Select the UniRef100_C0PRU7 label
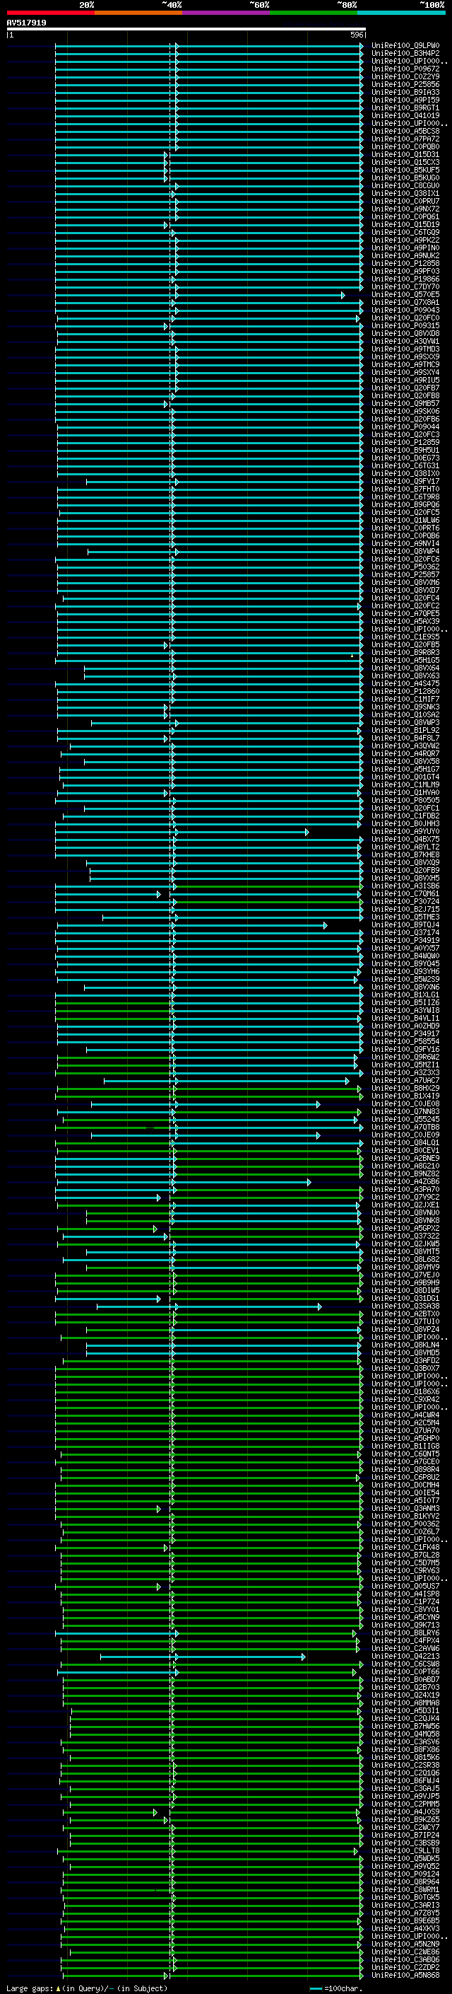 405,202
